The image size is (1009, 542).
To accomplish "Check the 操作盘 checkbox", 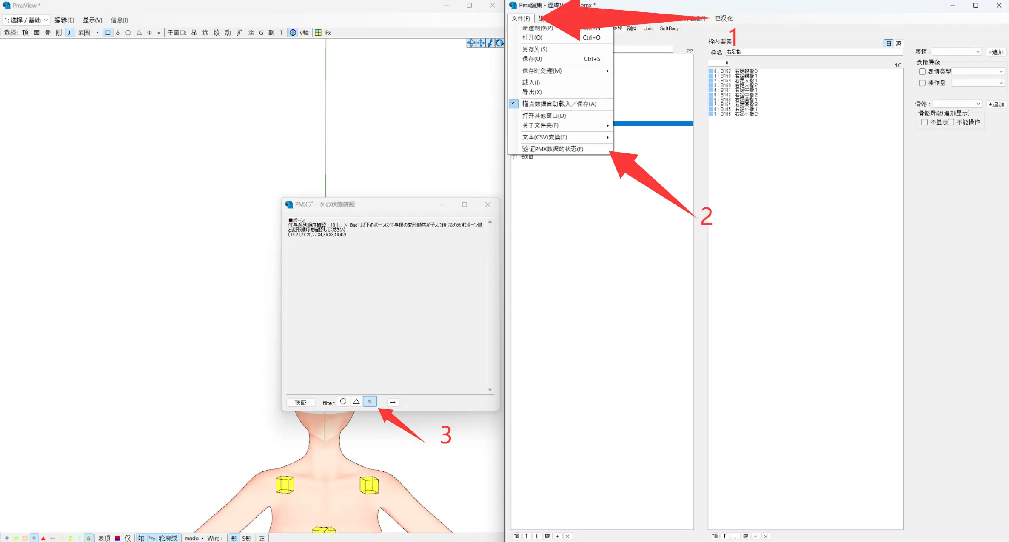I will pyautogui.click(x=922, y=83).
